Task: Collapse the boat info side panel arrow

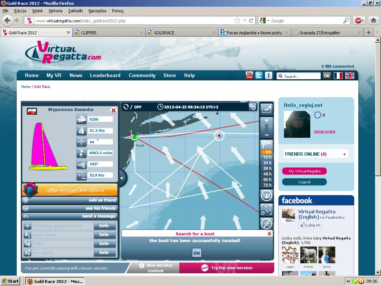Action: tap(122, 177)
